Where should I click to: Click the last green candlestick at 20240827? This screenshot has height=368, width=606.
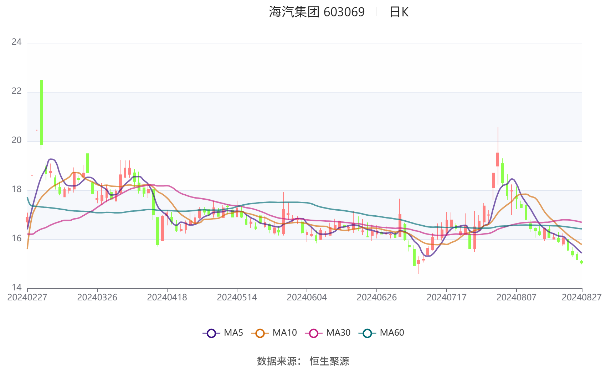[x=582, y=262]
